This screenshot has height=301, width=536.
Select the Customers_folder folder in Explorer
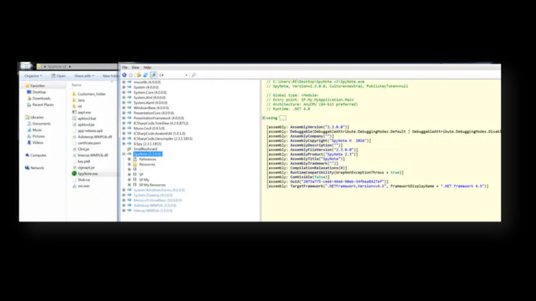click(x=91, y=94)
